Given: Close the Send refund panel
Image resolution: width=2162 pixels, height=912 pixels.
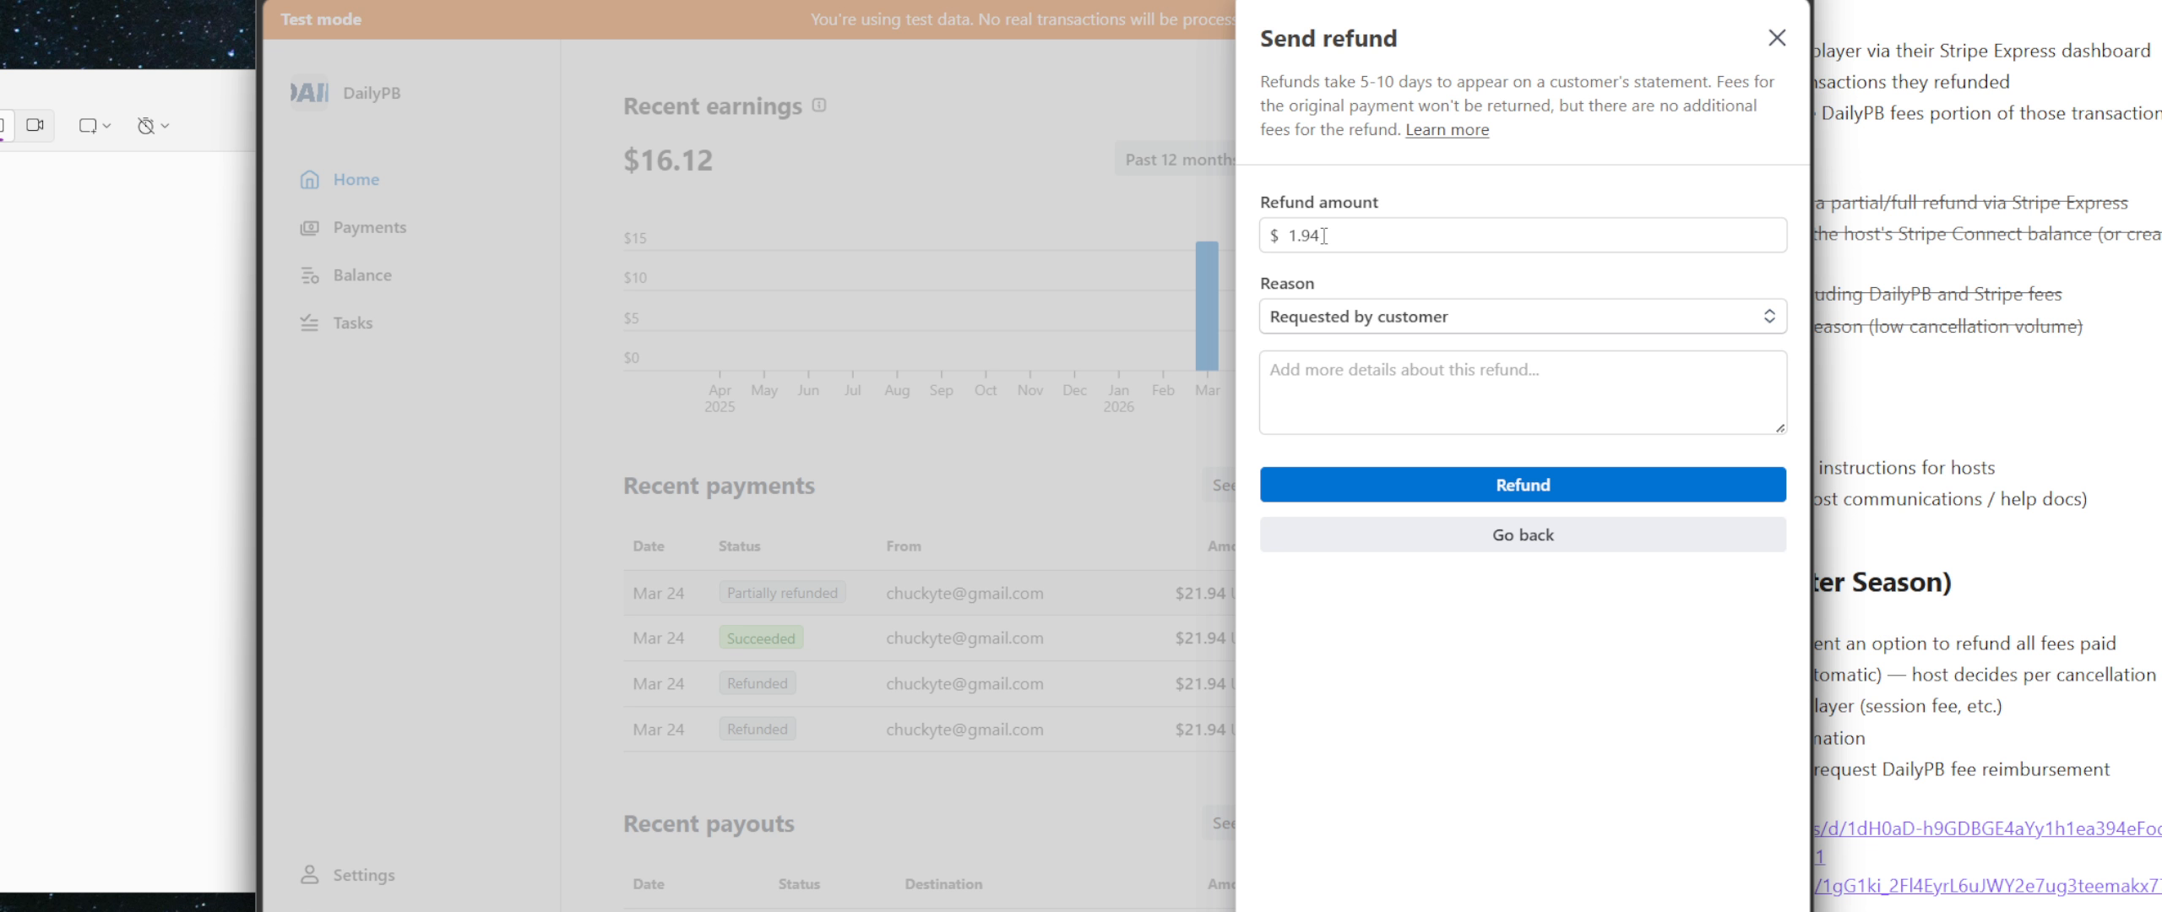Looking at the screenshot, I should click(x=1777, y=38).
